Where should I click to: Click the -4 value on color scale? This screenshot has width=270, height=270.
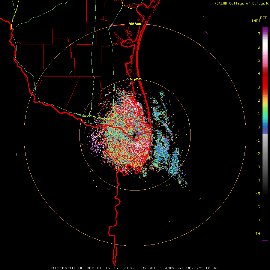(x=258, y=180)
